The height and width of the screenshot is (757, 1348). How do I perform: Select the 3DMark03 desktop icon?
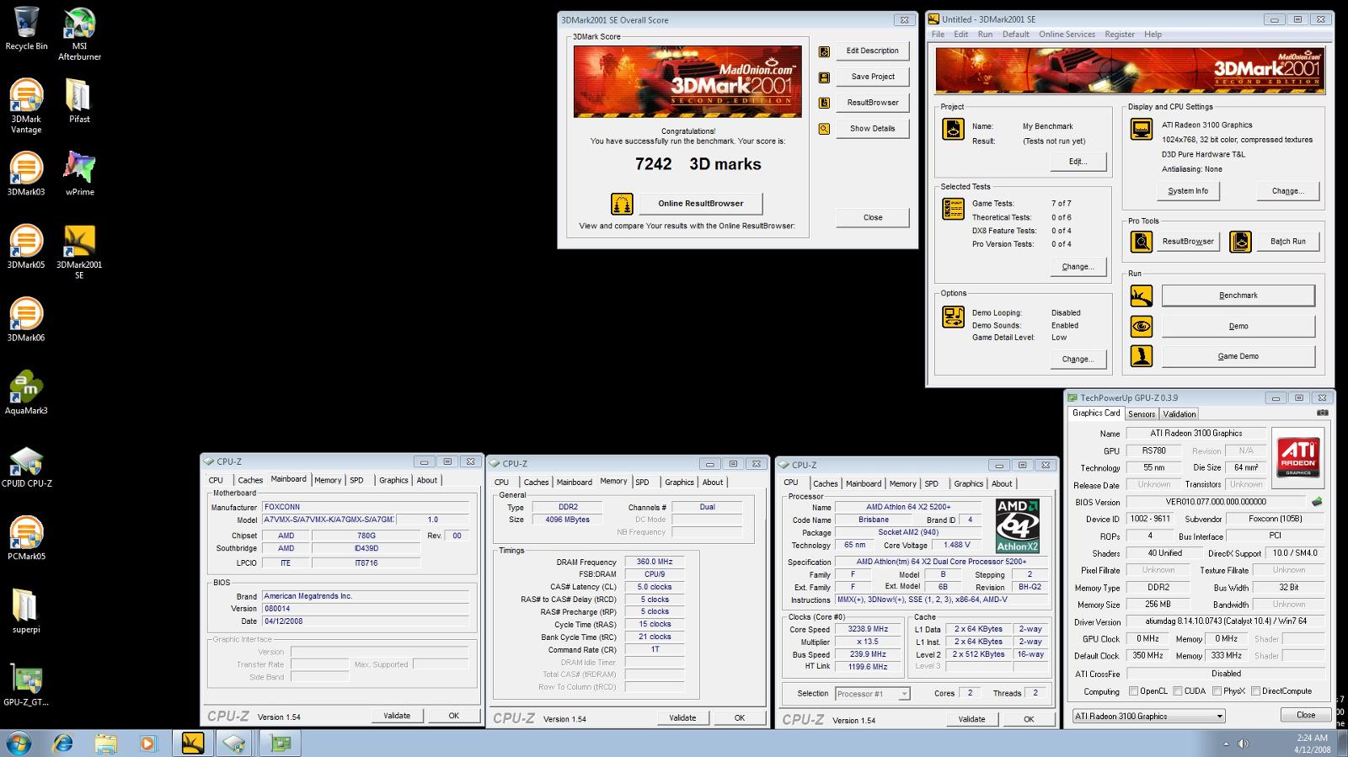(x=26, y=174)
